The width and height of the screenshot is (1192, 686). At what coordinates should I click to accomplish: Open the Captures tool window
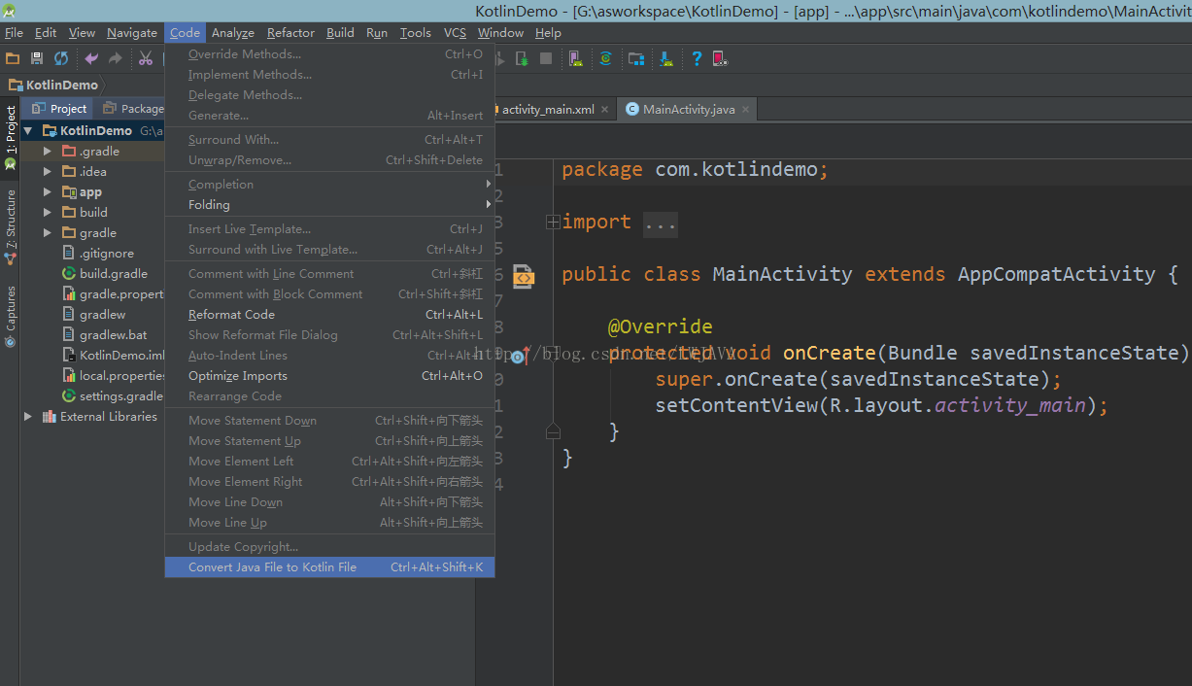point(10,315)
